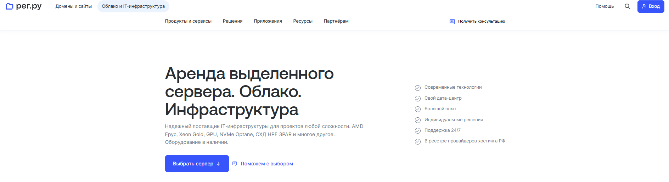This screenshot has height=182, width=669.
Task: Click the heading Аренда выделенного сервера
Action: pos(249,92)
